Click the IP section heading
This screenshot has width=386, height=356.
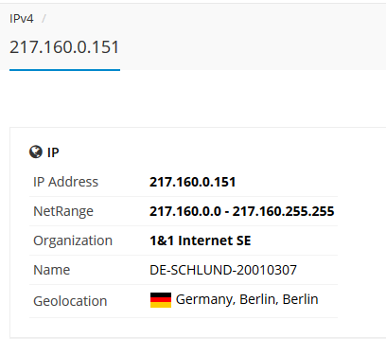click(53, 152)
